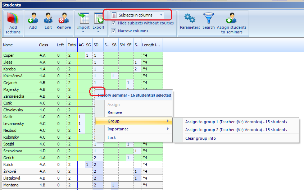This screenshot has height=190, width=304.
Task: Click the Search funnel icon
Action: (x=209, y=19)
